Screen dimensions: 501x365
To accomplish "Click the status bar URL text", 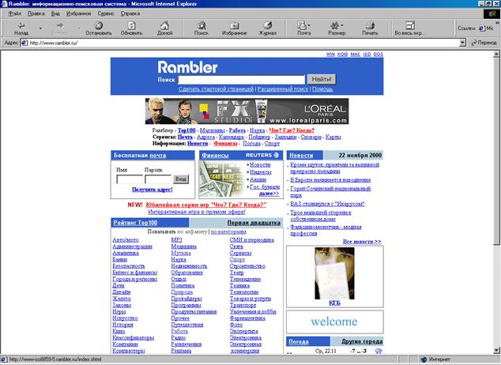I will [55, 359].
